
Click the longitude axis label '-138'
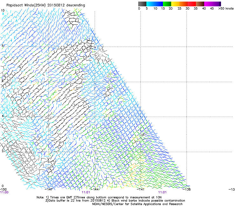tap(187, 190)
